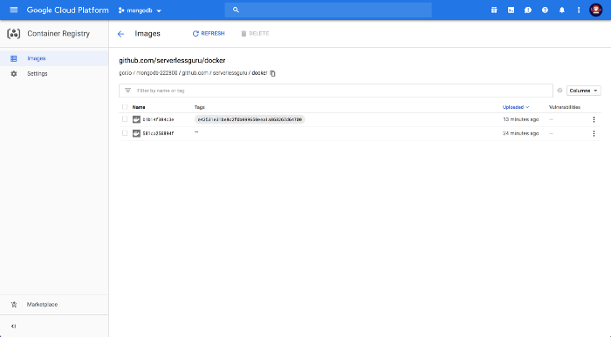
Task: Check the second image row checkbox
Action: (x=125, y=133)
